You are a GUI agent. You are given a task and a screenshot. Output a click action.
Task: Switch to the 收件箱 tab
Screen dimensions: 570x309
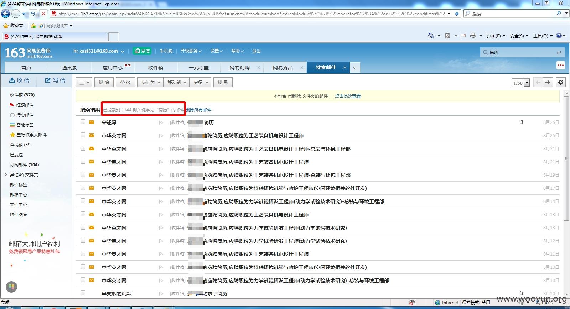[x=156, y=68]
